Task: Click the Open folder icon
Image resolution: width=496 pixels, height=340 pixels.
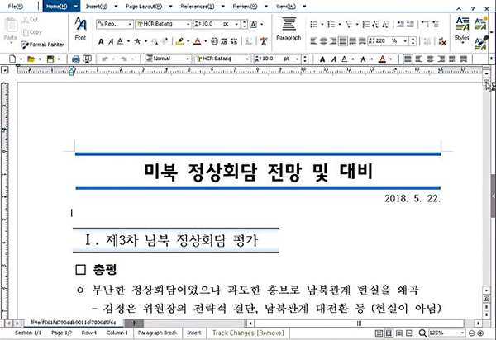Action: [x=31, y=59]
